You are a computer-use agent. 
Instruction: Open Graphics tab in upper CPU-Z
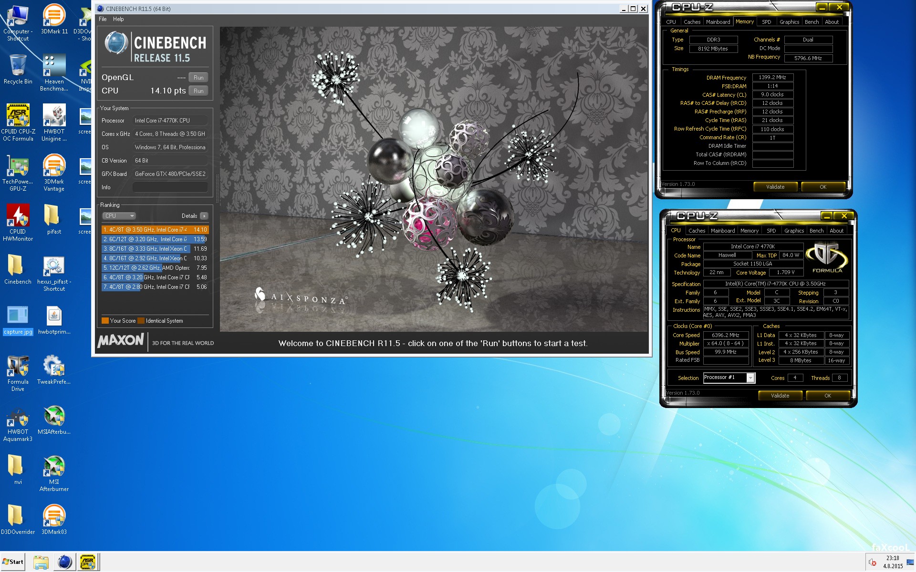[x=789, y=22]
